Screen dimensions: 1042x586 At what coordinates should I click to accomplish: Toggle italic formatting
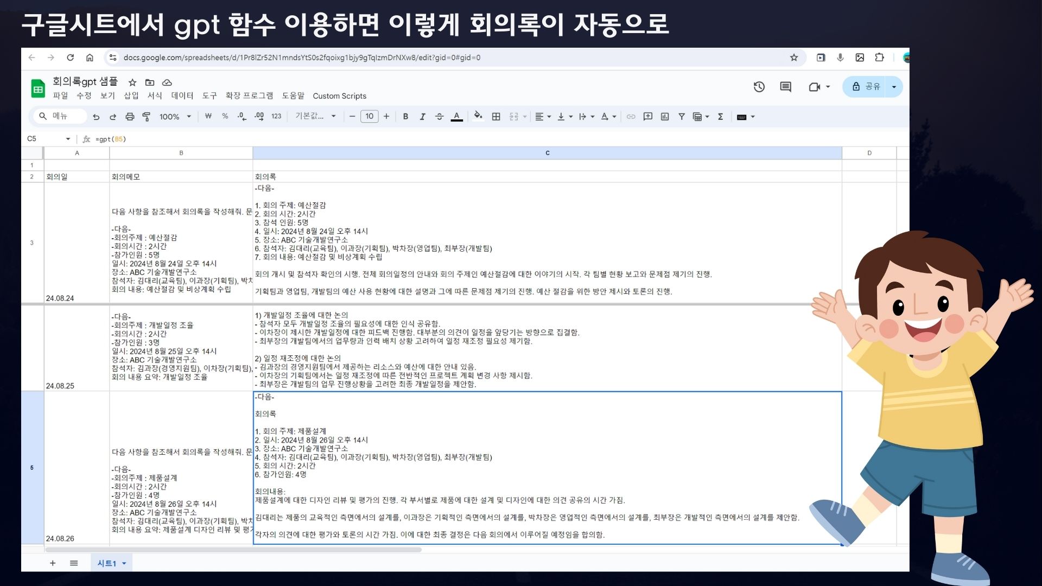(422, 117)
